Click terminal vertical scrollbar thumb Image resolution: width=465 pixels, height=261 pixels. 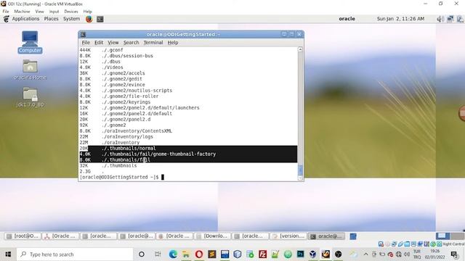click(300, 170)
